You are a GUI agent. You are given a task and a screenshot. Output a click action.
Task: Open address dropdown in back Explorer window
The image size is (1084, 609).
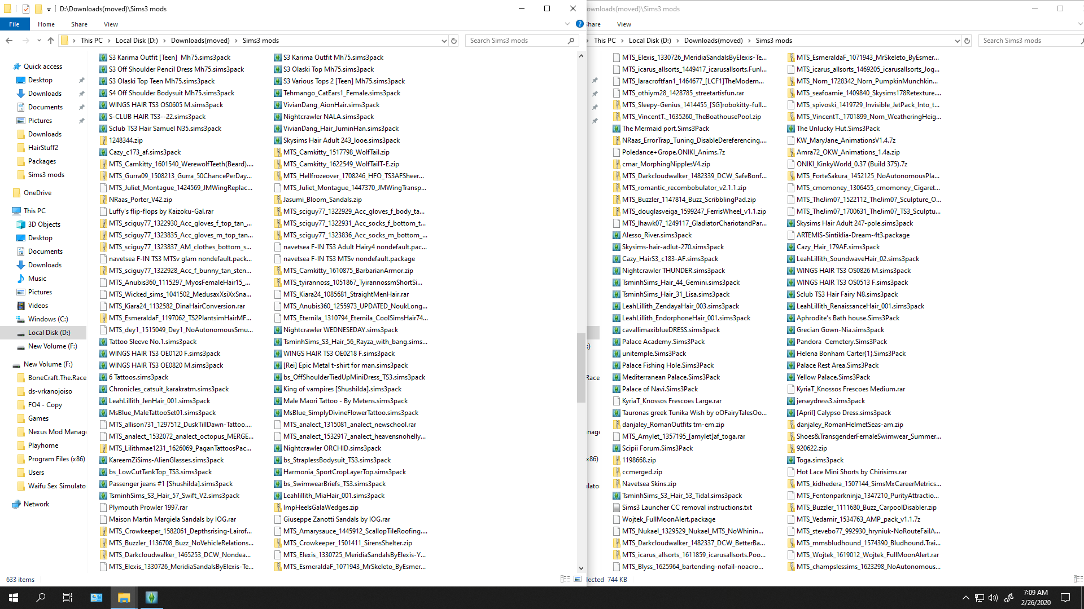(957, 41)
